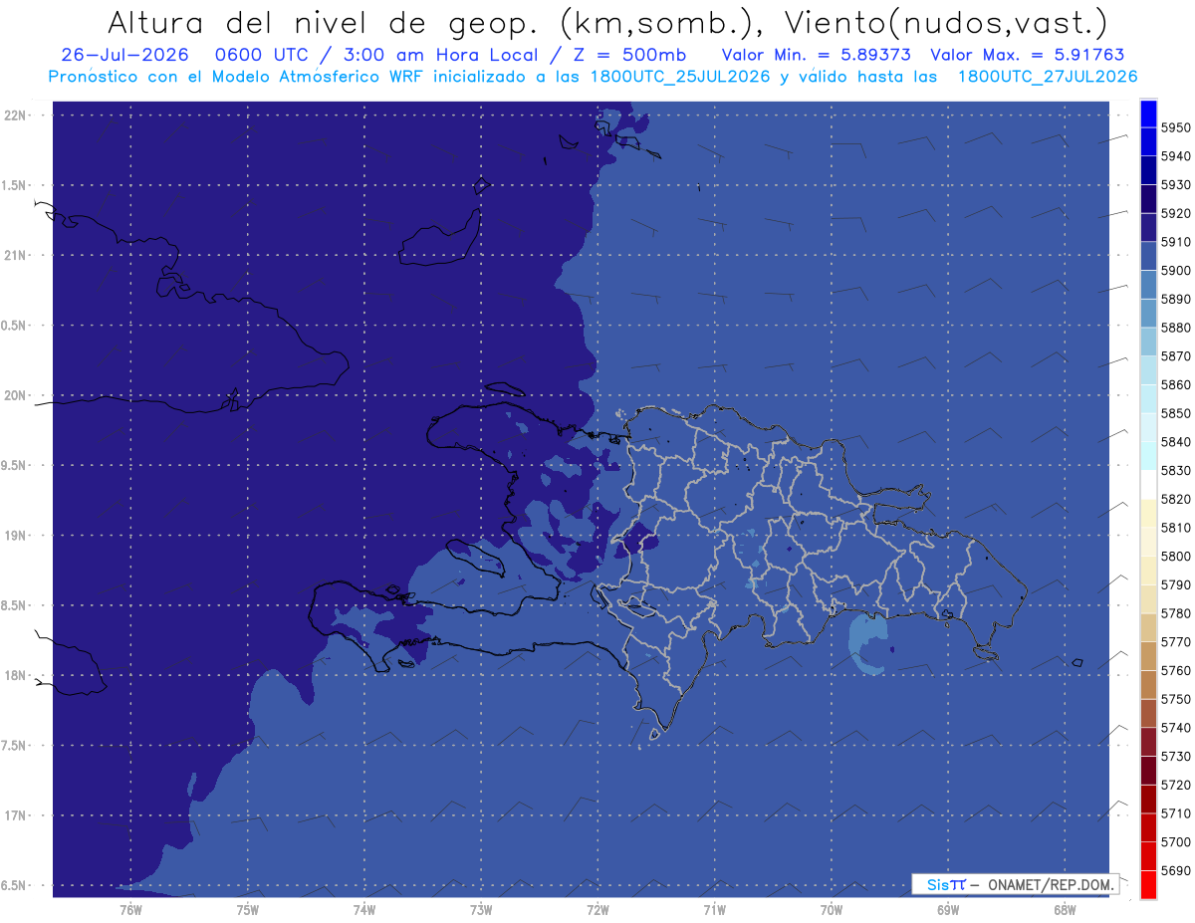
Task: Click the 70W longitude axis label
Action: [x=831, y=909]
